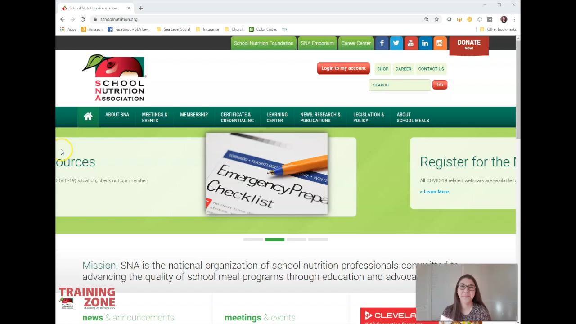Click into the site Search field

point(400,85)
